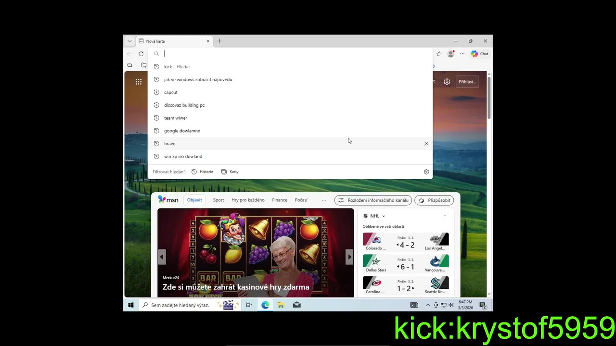Open Colorado vs Los Angeles 4-2 game
This screenshot has width=616, height=346.
click(406, 242)
